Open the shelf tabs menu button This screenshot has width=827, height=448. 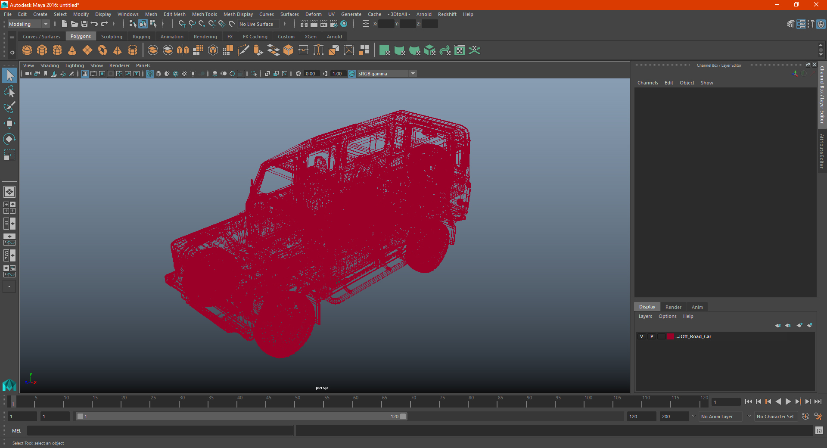pos(12,37)
